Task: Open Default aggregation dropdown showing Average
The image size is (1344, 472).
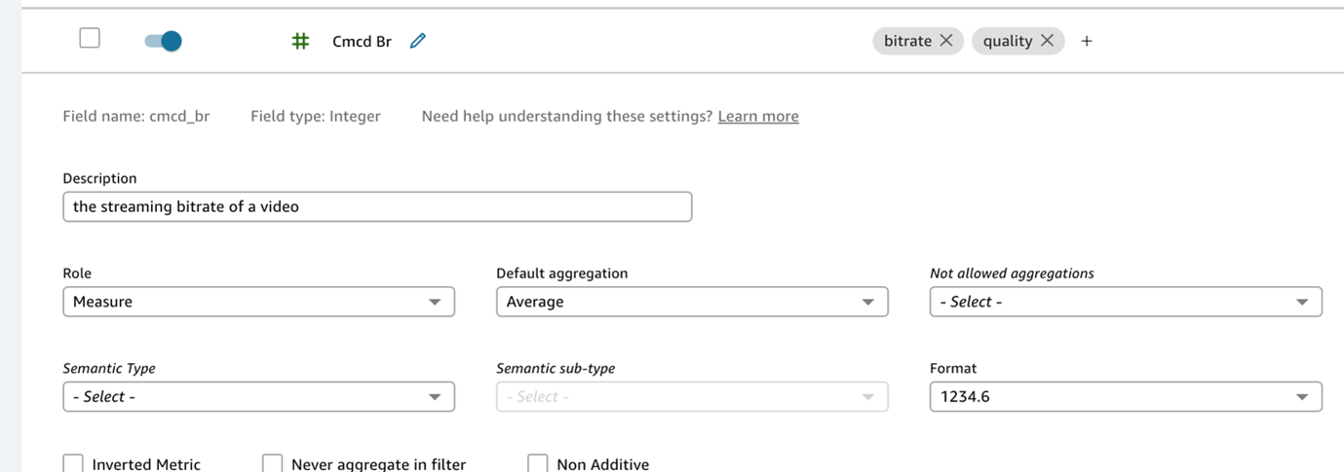Action: (x=692, y=302)
